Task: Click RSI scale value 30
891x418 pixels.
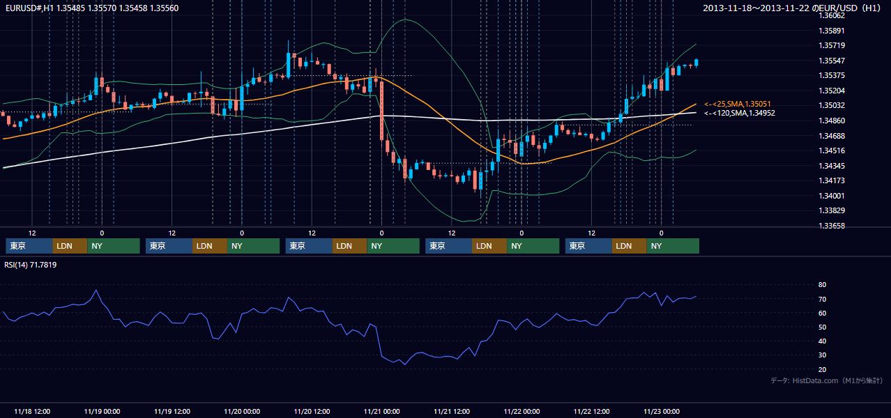Action: [822, 355]
